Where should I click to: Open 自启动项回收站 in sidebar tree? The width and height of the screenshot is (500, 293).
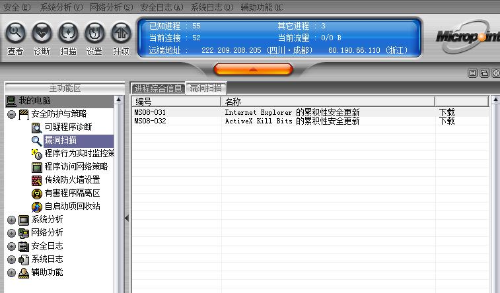click(x=72, y=206)
